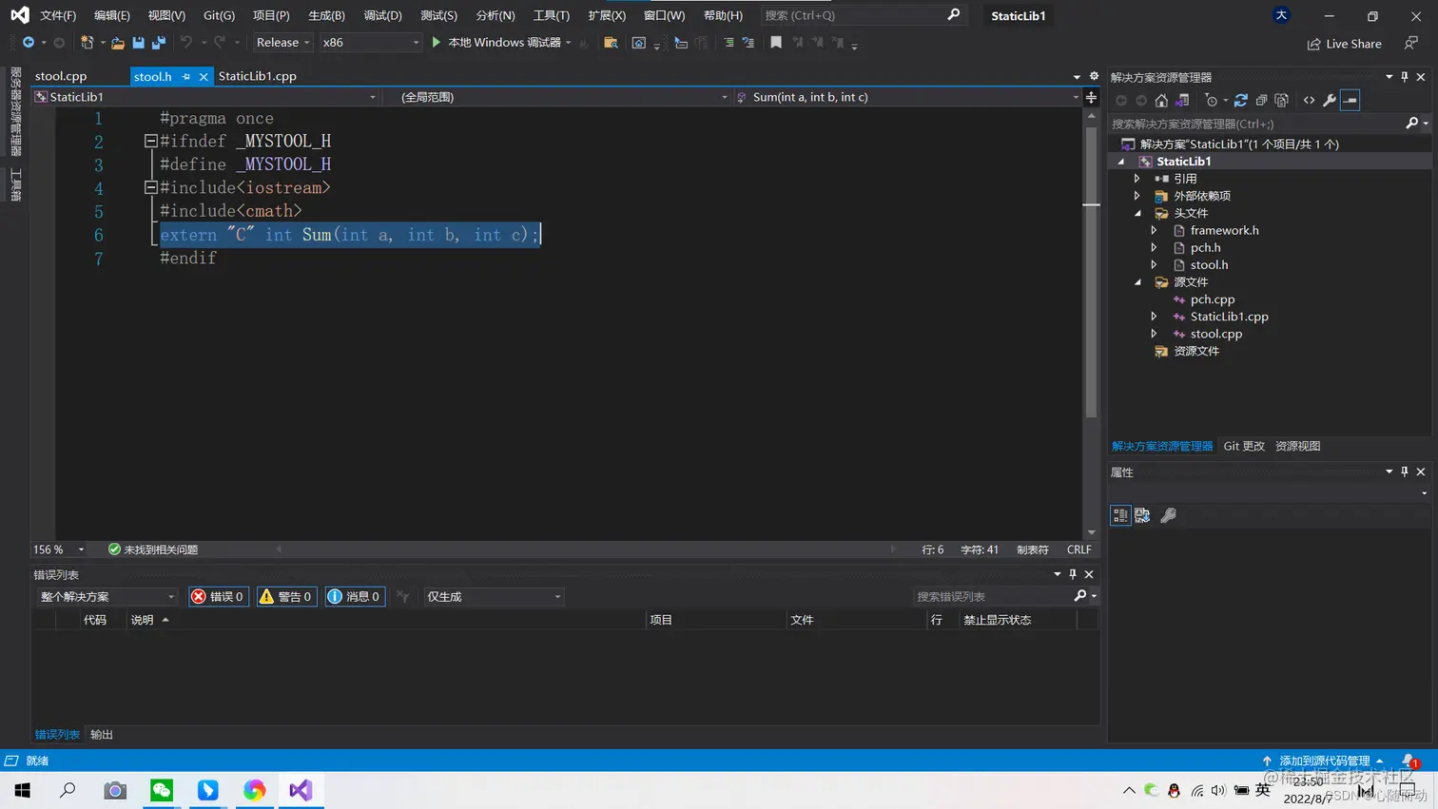
Task: Open the x86 platform dropdown
Action: click(371, 43)
